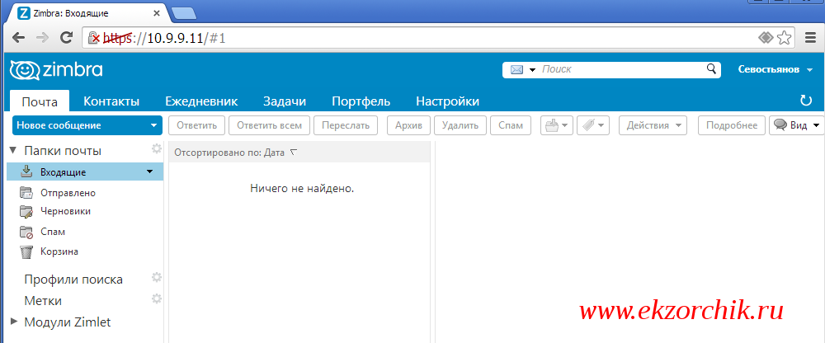825x343 pixels.
Task: Click the Архив button
Action: 409,125
